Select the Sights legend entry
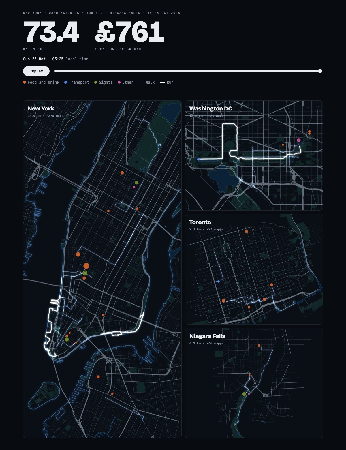Screen dimensions: 346x450 (103, 82)
